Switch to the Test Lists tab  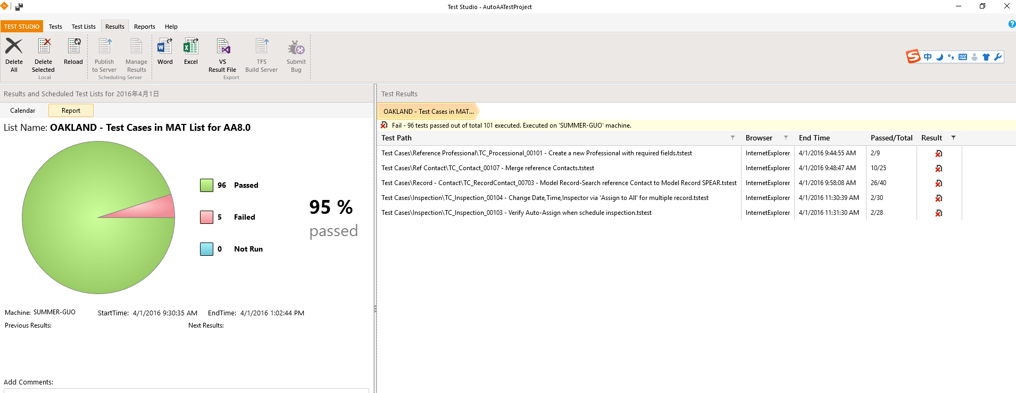click(84, 27)
